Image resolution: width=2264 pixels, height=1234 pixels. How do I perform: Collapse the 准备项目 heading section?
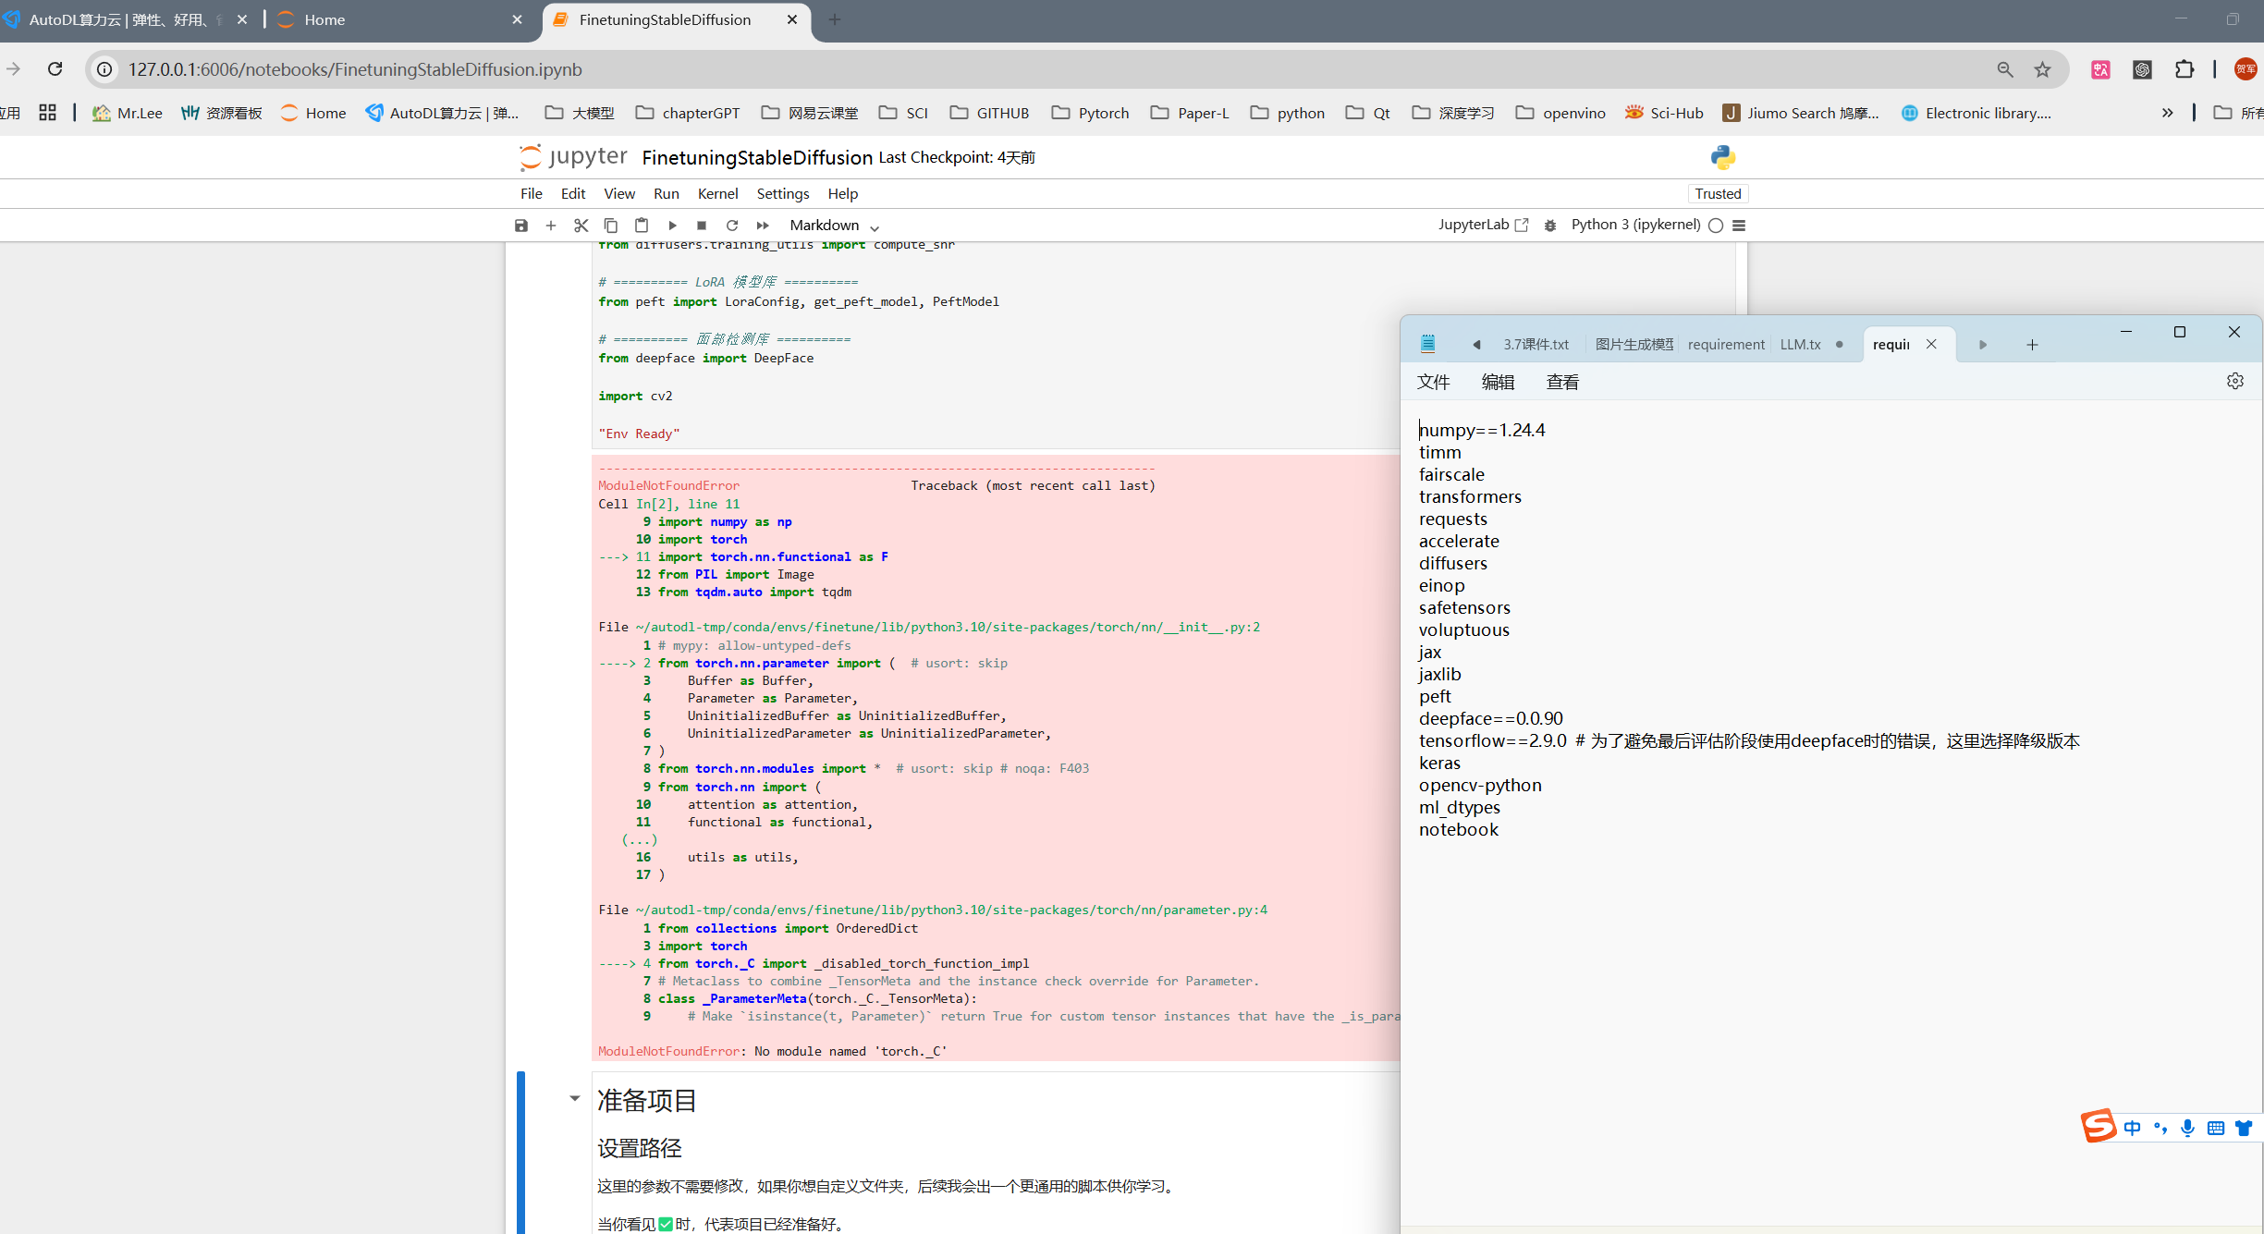point(574,1099)
